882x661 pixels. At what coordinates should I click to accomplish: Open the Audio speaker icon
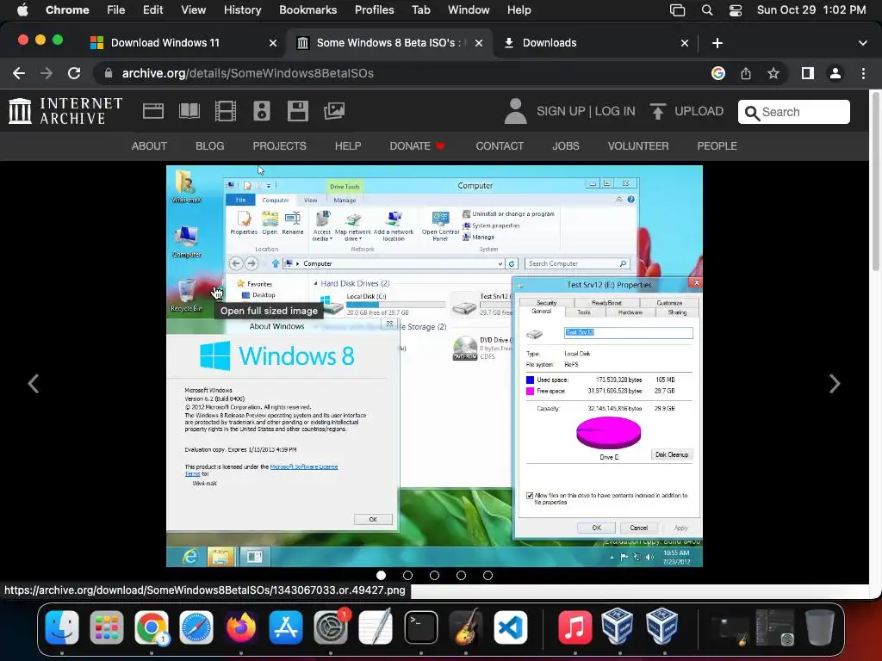[262, 111]
